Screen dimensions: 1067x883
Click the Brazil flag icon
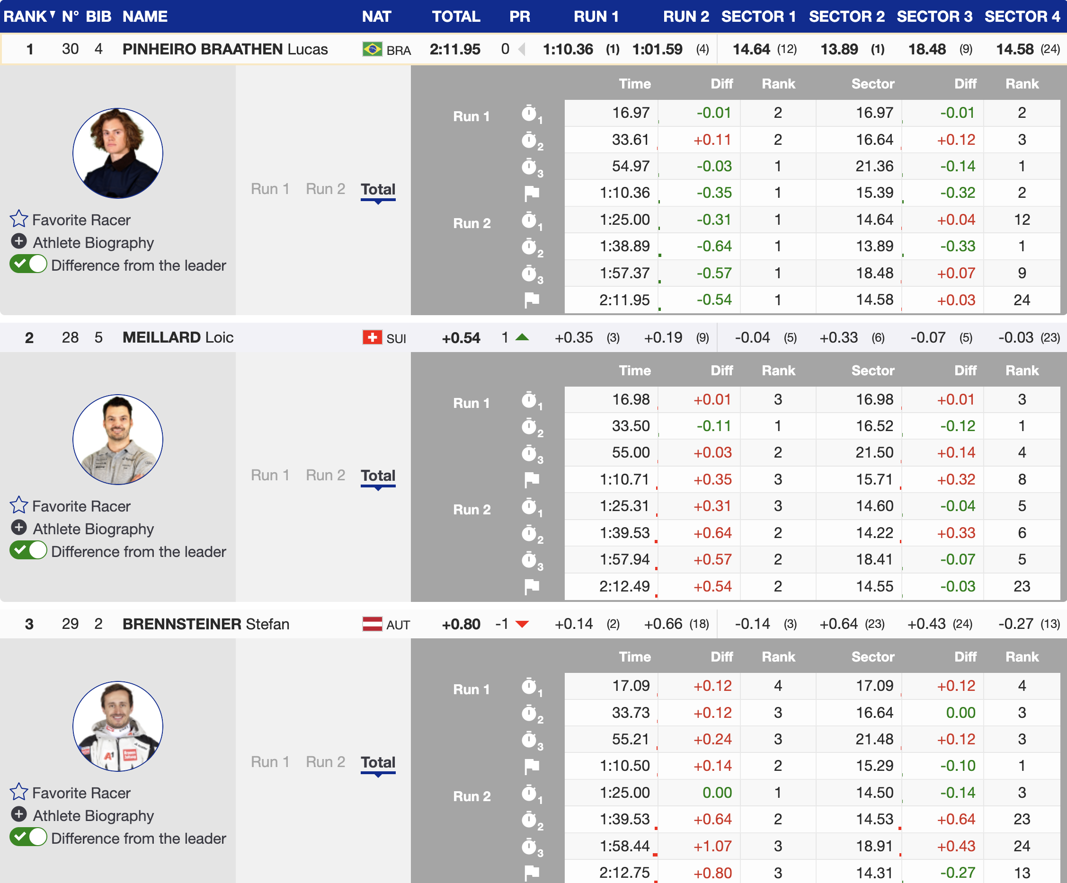(372, 49)
